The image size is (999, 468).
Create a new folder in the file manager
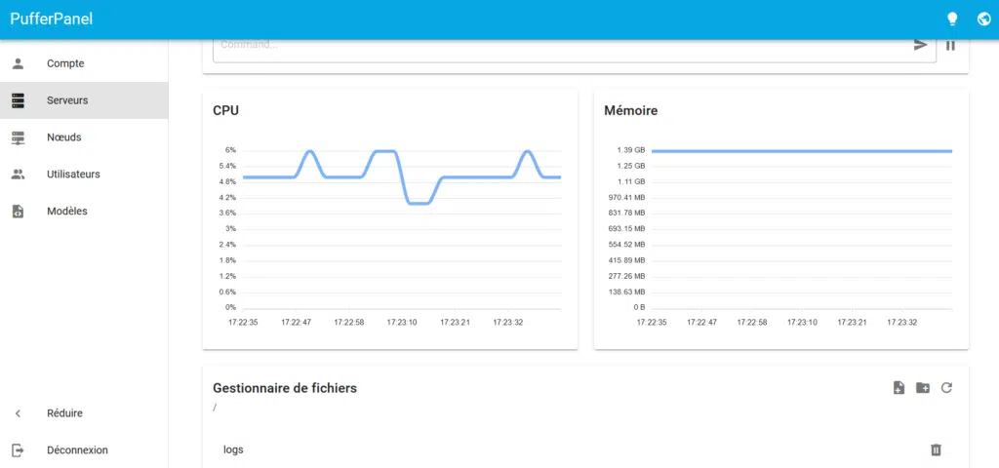923,388
